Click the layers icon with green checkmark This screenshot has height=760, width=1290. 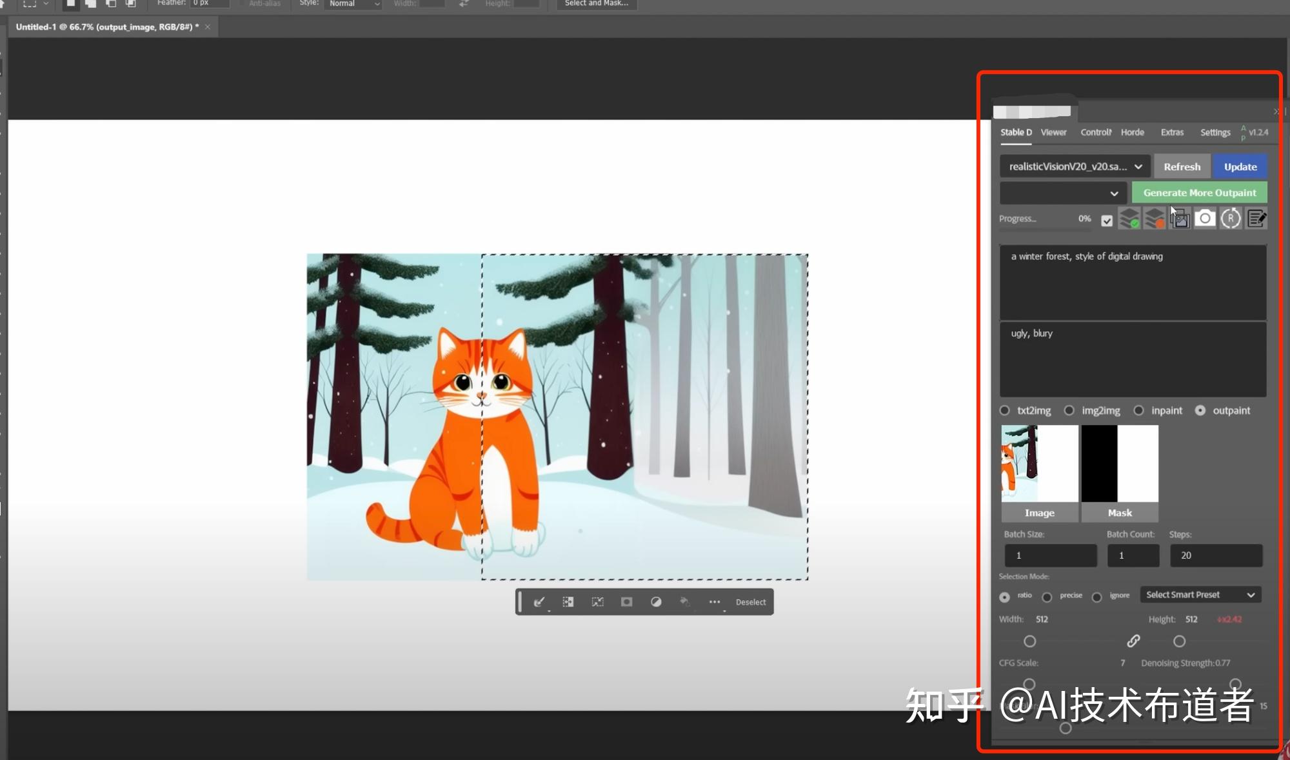click(x=1129, y=219)
